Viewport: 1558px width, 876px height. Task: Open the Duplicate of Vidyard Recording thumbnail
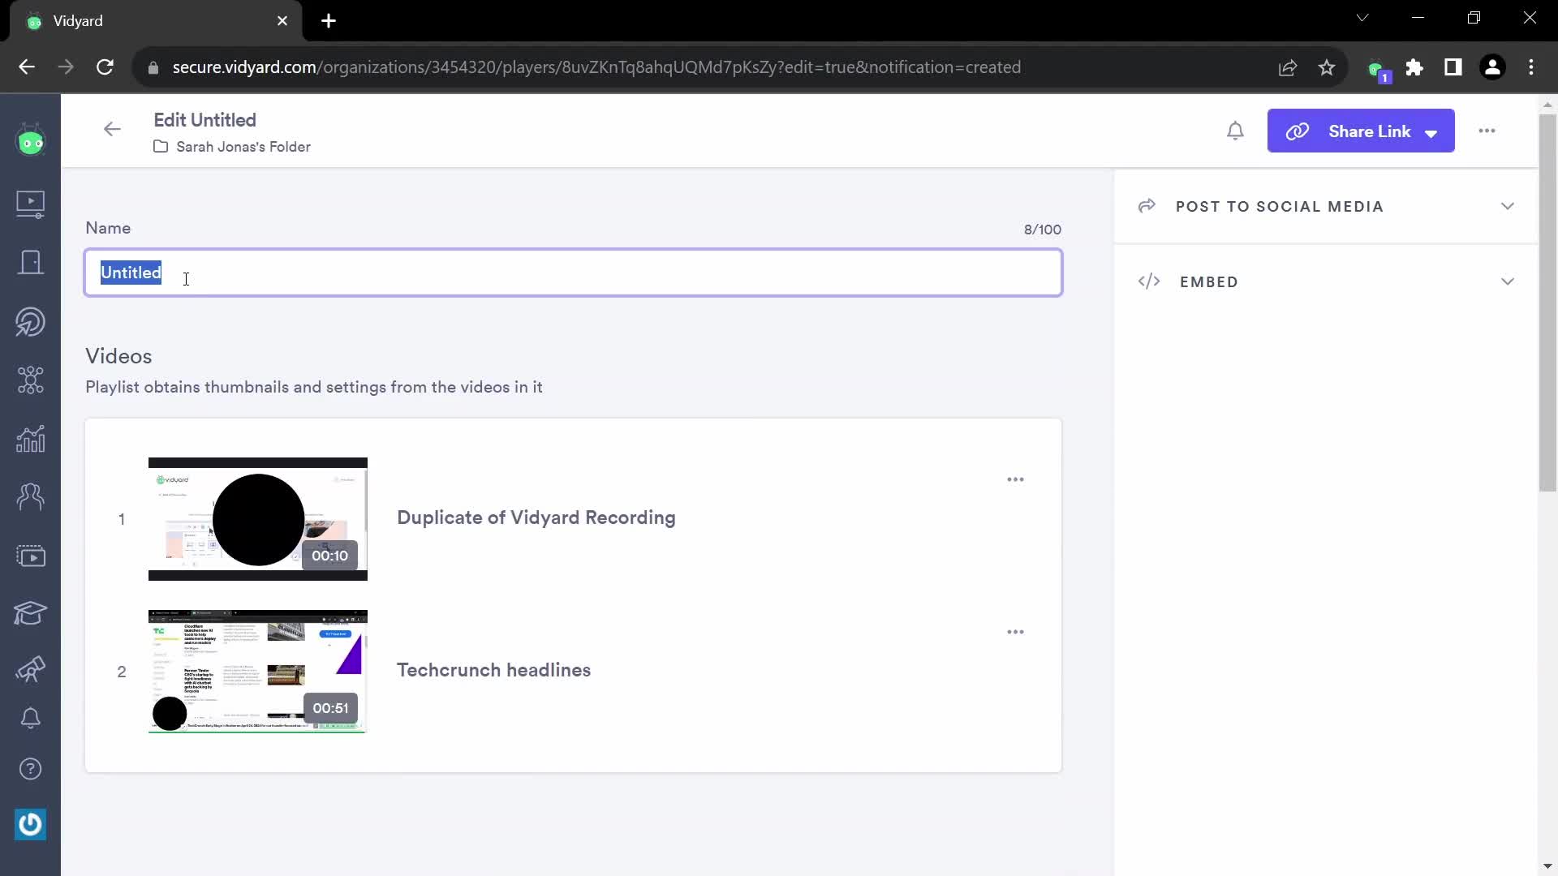(258, 519)
